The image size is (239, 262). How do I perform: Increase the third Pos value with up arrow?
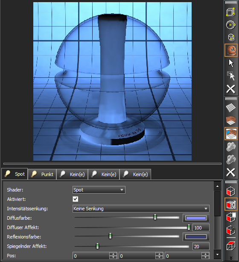coord(205,254)
